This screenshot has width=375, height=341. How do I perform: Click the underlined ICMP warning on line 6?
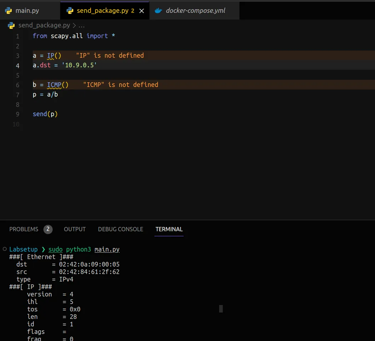pos(54,85)
